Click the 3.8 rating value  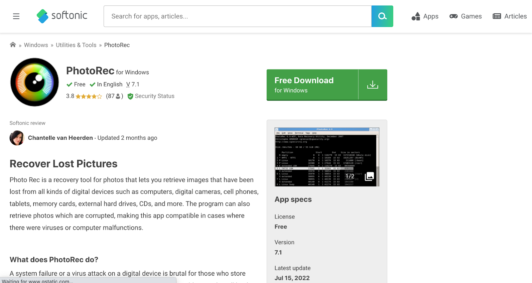click(70, 96)
